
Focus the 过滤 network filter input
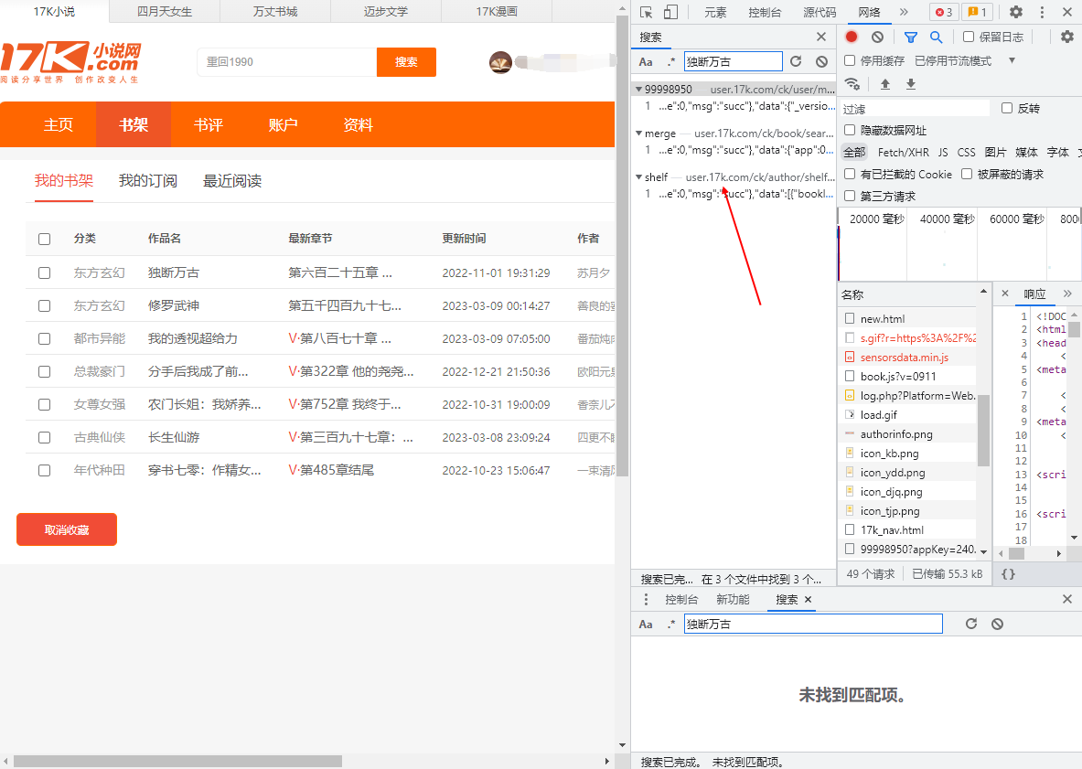915,108
